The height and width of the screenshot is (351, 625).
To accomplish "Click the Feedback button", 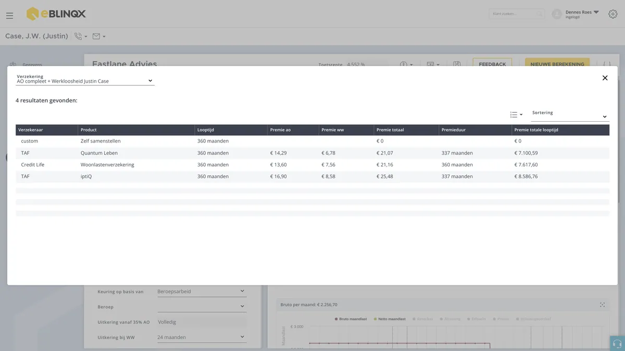I will point(492,64).
